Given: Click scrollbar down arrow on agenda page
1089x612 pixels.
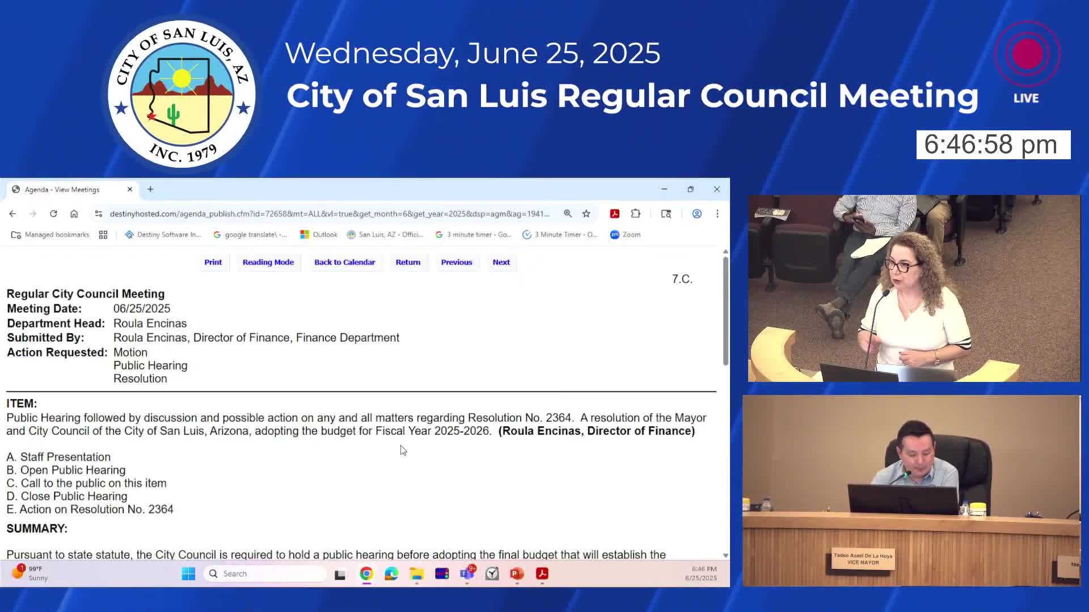Looking at the screenshot, I should pyautogui.click(x=725, y=555).
